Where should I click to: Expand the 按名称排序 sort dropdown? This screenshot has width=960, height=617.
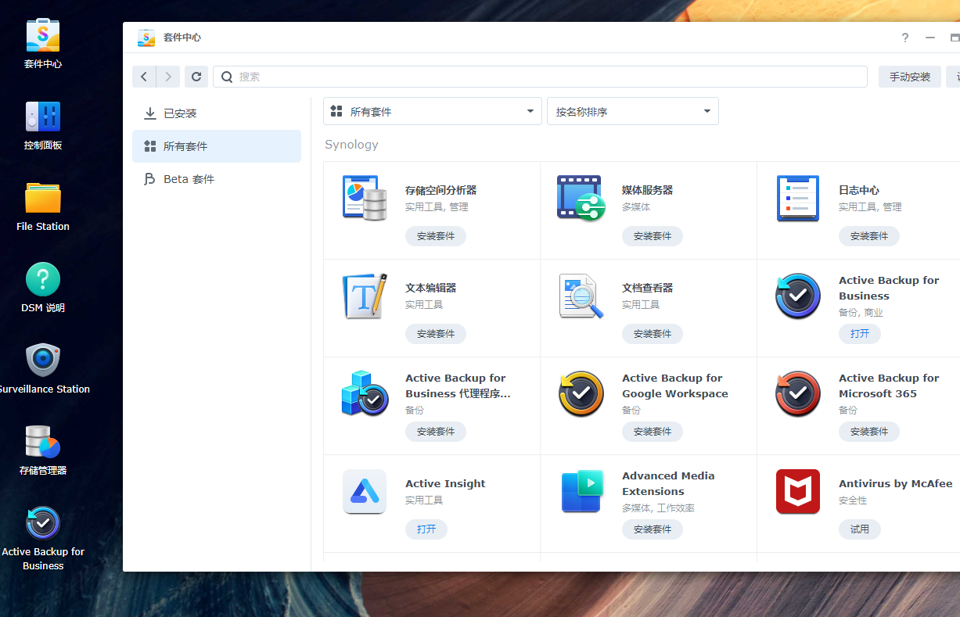pos(633,112)
